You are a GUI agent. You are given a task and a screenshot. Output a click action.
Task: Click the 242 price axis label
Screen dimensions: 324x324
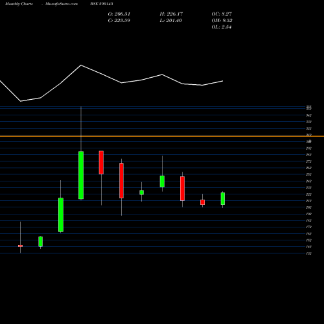308,181
